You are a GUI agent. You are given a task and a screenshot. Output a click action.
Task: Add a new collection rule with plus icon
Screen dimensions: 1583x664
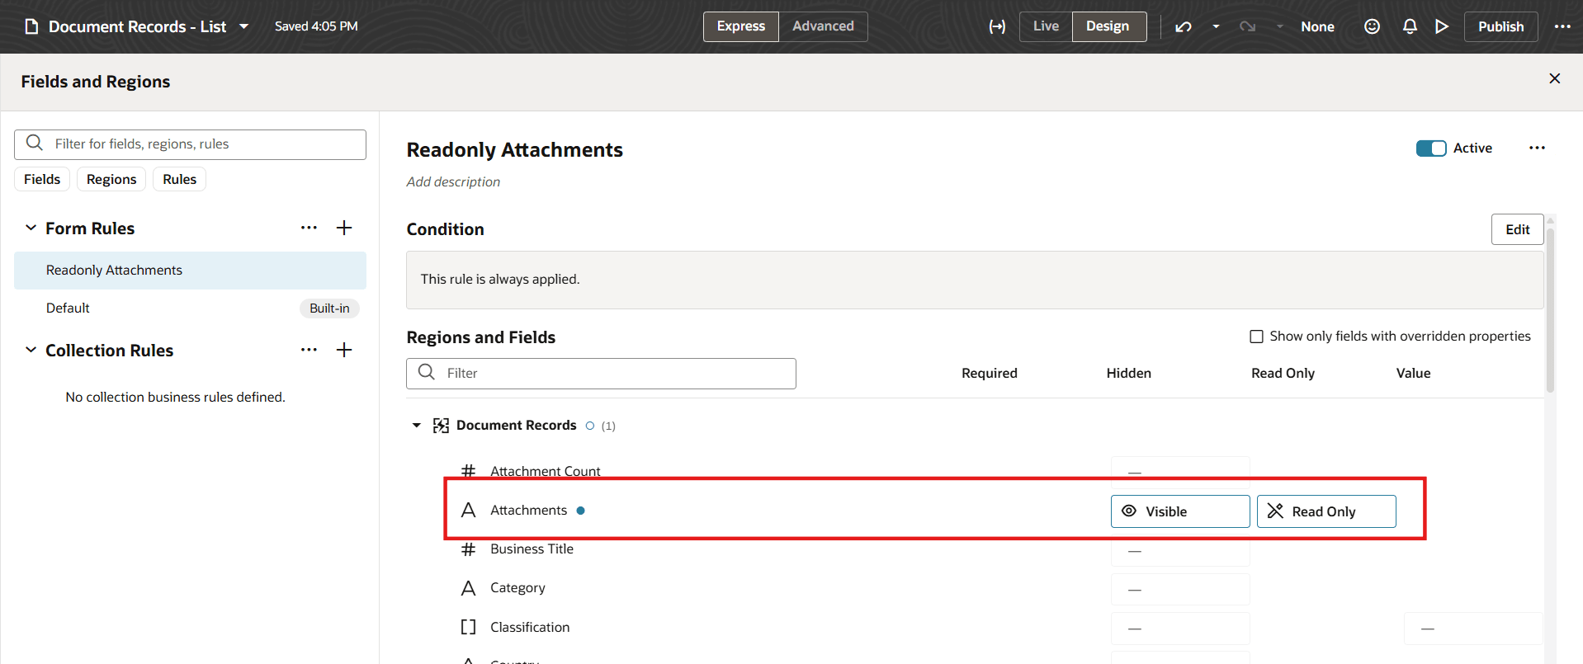coord(344,350)
